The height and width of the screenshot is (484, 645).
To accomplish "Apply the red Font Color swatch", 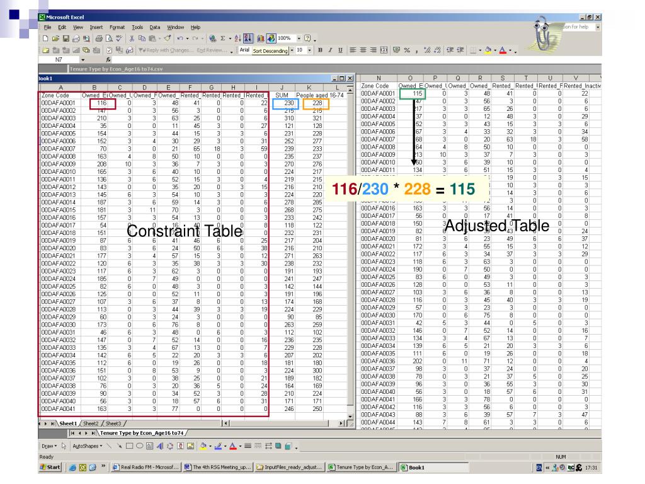I will point(503,50).
